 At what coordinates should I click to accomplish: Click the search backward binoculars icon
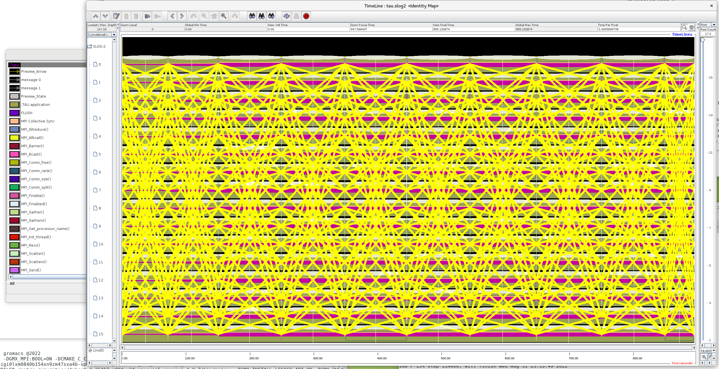pyautogui.click(x=252, y=16)
